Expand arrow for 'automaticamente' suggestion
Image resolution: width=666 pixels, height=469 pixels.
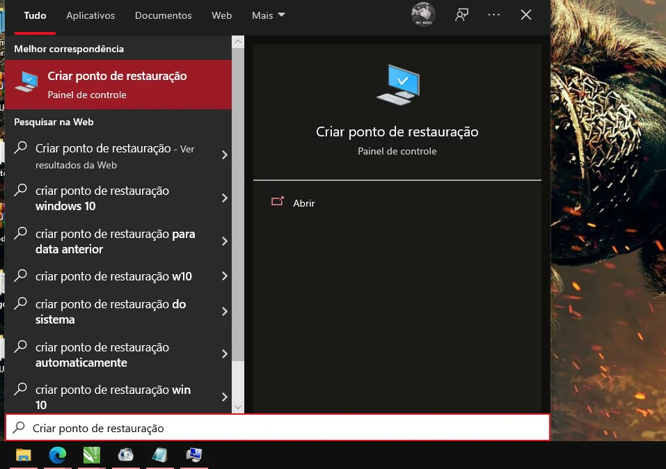[x=225, y=354]
